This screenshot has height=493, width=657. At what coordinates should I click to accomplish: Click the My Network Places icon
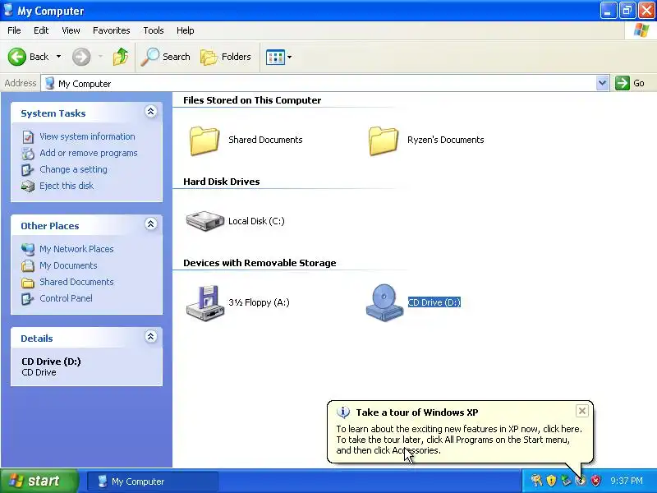(x=28, y=250)
